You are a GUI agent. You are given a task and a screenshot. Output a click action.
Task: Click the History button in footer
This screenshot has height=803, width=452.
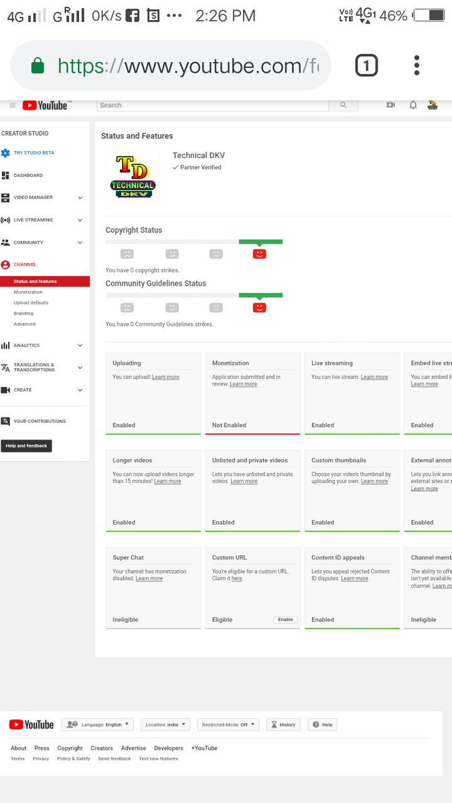[282, 725]
